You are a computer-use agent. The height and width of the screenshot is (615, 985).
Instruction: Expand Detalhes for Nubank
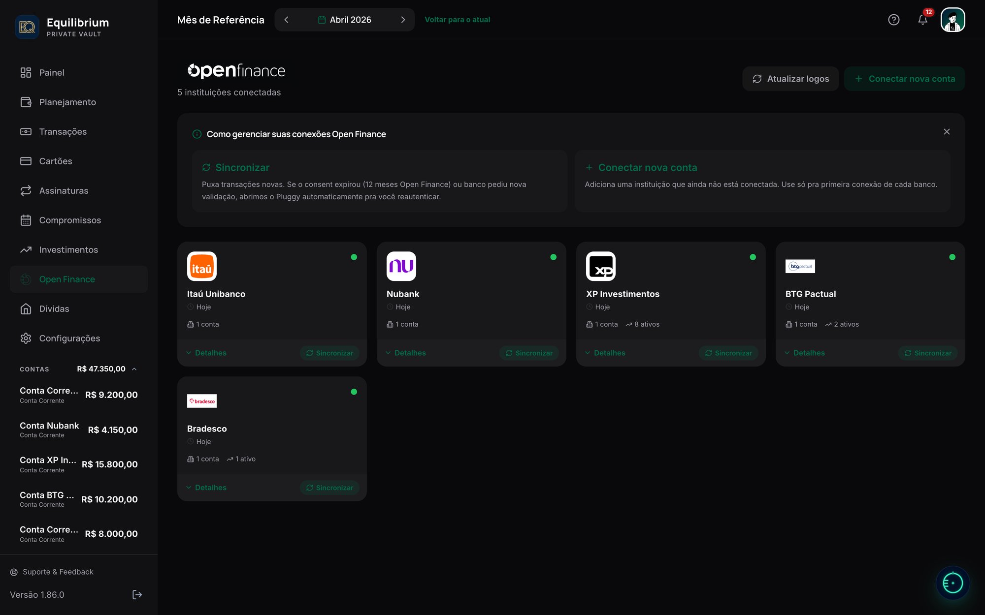coord(406,353)
